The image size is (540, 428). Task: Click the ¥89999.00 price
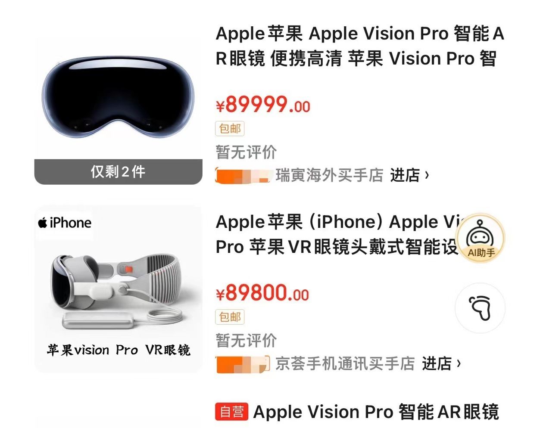263,105
